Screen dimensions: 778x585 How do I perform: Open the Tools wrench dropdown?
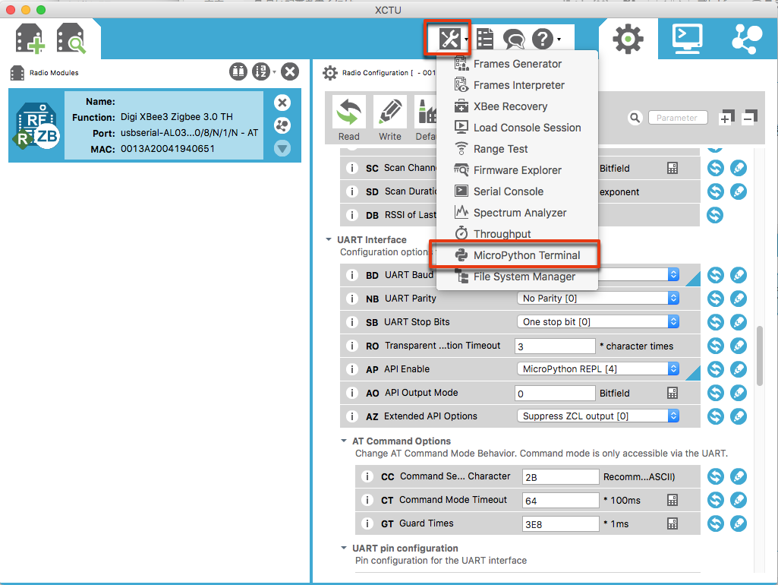coord(449,38)
